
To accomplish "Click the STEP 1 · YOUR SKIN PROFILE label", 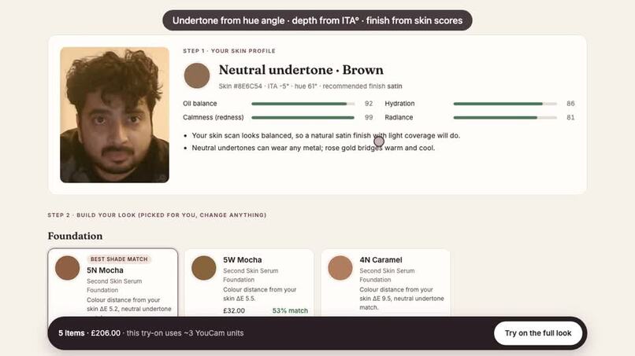I will pos(228,51).
